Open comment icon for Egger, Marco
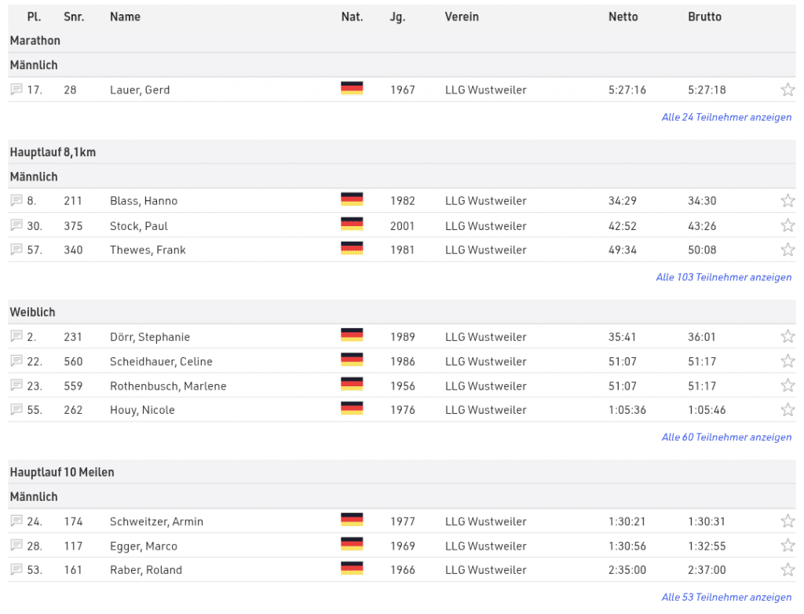This screenshot has width=804, height=614. (16, 546)
